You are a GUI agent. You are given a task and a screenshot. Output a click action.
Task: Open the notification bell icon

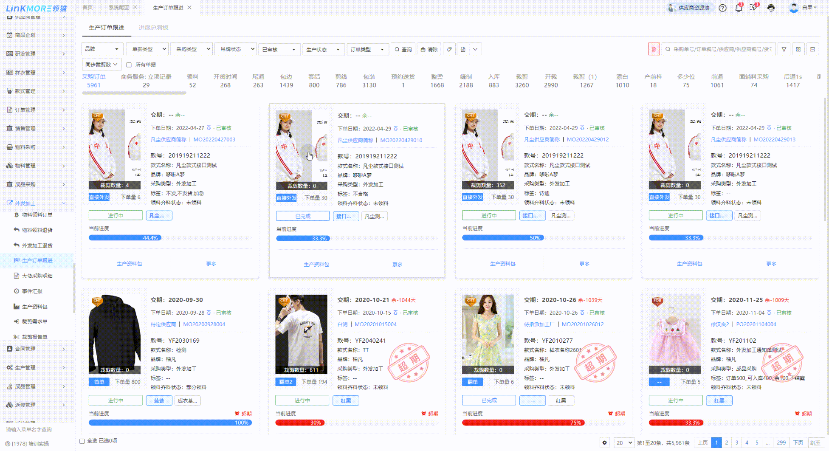pyautogui.click(x=739, y=8)
